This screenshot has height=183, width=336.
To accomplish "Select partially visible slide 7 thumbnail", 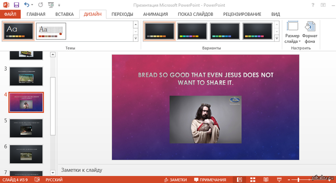I will (x=26, y=173).
